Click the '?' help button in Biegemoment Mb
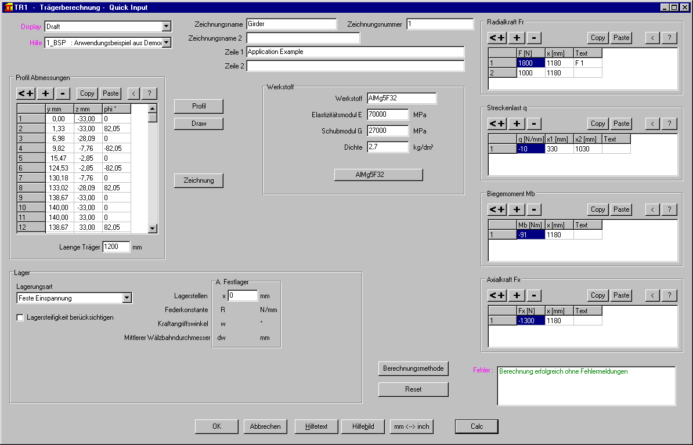Image resolution: width=693 pixels, height=445 pixels. pos(669,209)
